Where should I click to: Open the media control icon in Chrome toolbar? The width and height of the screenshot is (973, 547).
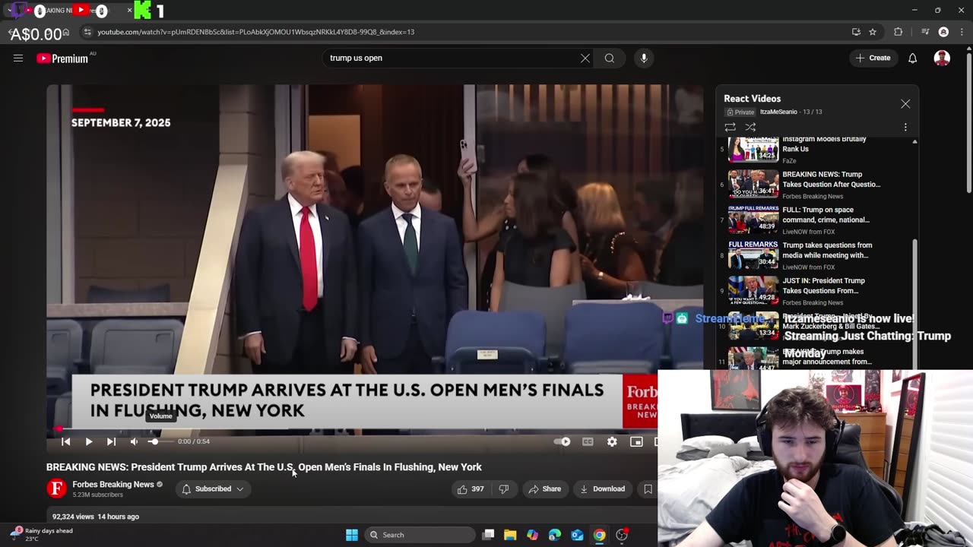[x=925, y=32]
